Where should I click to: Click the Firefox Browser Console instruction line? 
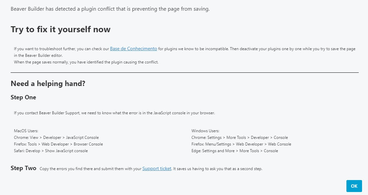[58, 144]
